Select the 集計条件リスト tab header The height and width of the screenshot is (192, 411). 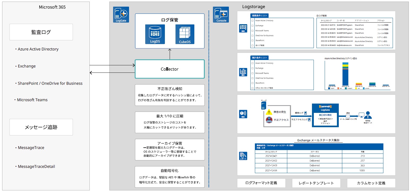coord(259,58)
